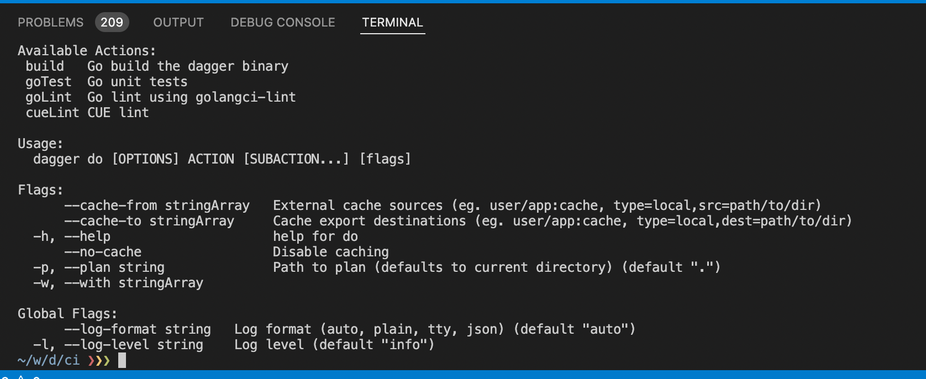
Task: Click the --plan string flag line
Action: pos(98,267)
